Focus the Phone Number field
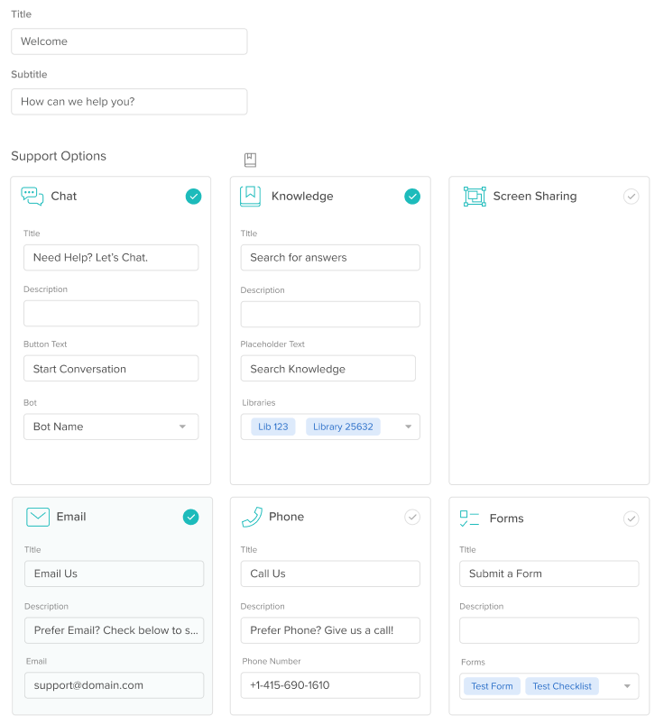 tap(330, 685)
